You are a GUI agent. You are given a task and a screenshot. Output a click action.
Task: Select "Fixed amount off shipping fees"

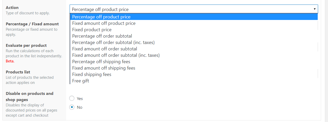pyautogui.click(x=194, y=68)
